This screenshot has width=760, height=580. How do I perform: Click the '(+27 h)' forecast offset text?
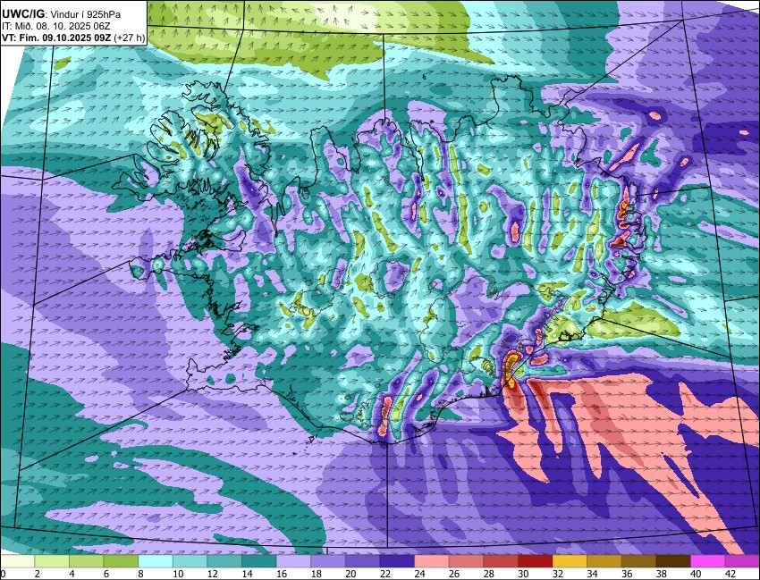(129, 38)
